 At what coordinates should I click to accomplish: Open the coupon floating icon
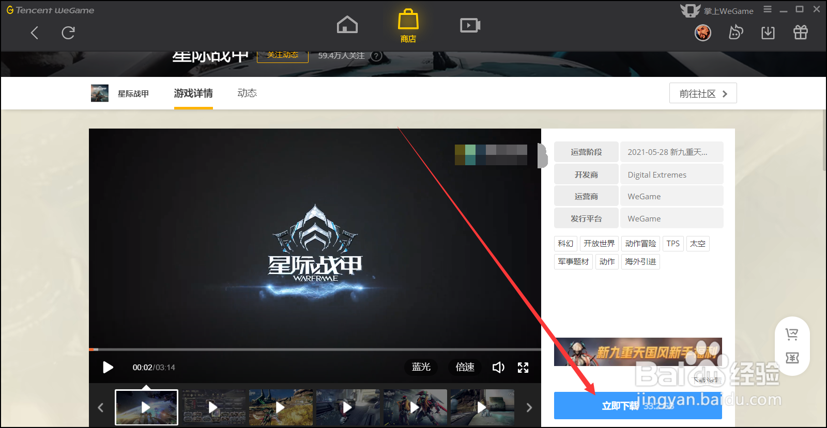(x=792, y=358)
